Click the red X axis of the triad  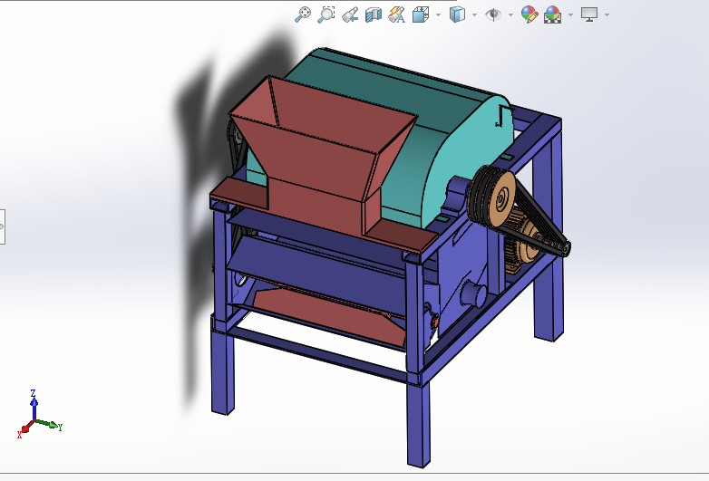coord(24,428)
